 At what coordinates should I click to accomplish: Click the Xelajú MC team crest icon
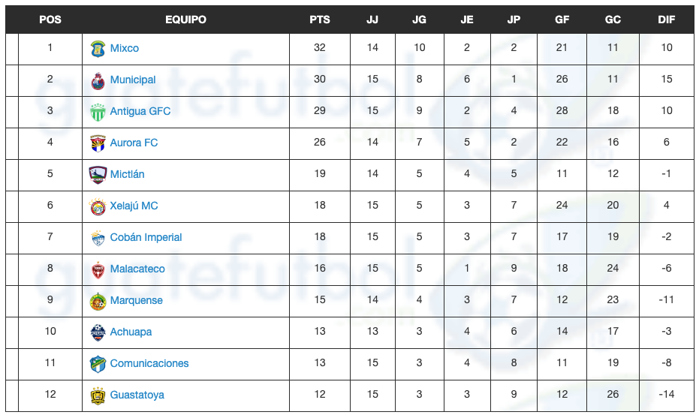(x=98, y=206)
